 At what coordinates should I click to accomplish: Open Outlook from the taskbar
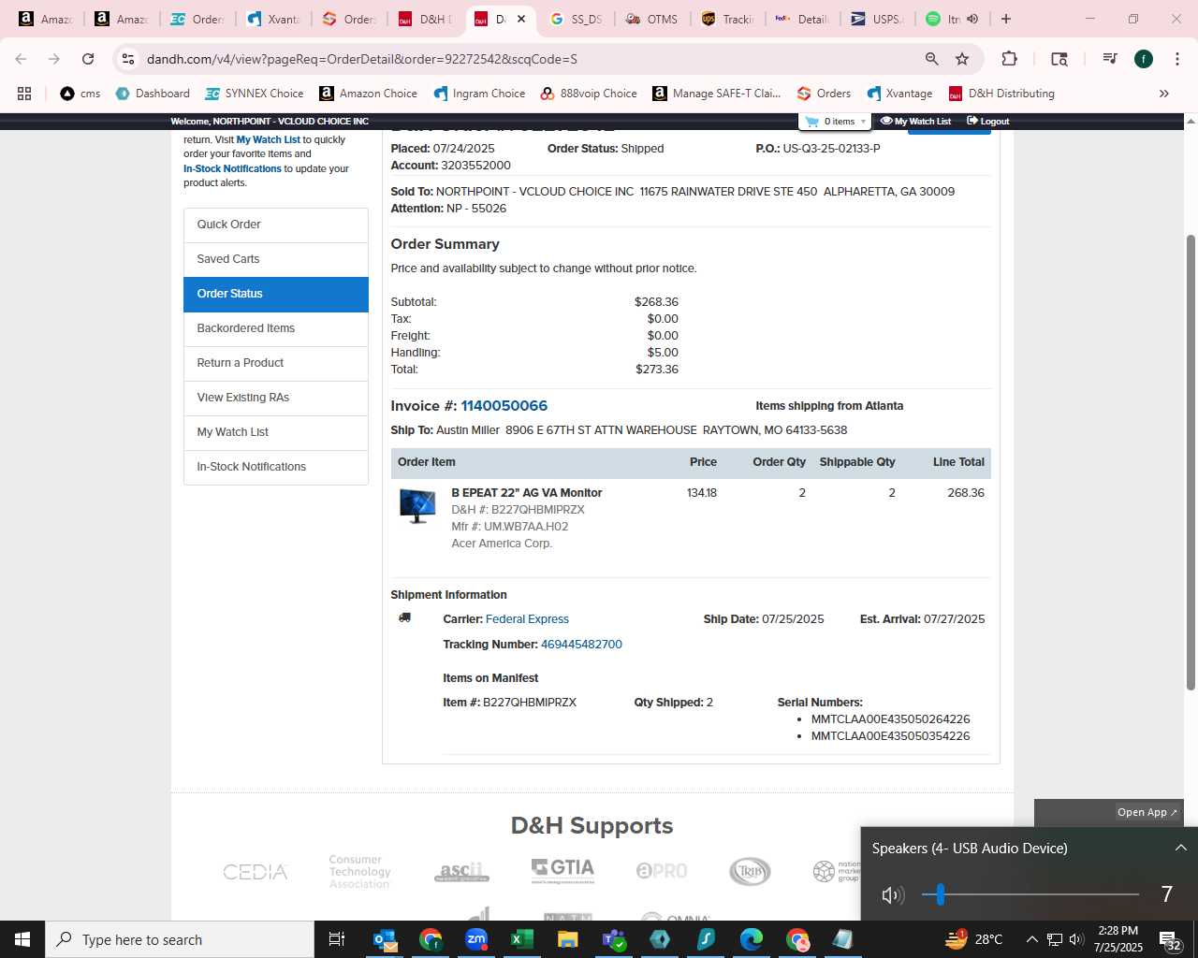coord(385,939)
